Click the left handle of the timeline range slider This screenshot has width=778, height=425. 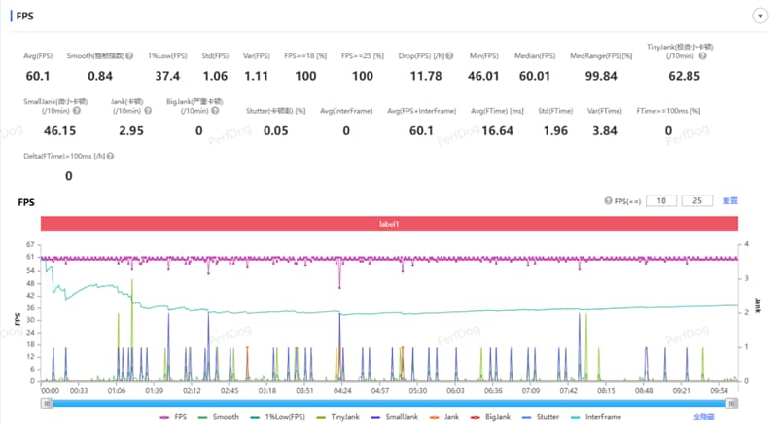click(x=47, y=404)
